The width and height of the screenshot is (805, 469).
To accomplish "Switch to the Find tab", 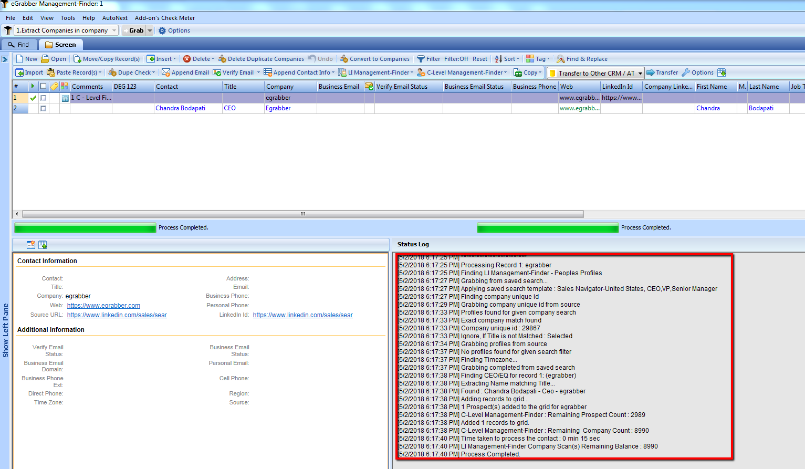I will [19, 45].
